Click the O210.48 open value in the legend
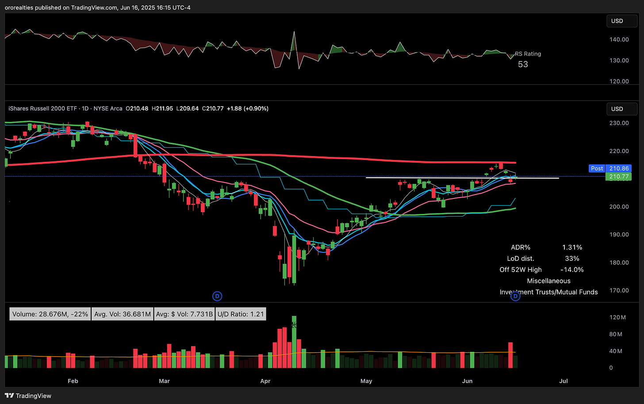Image resolution: width=644 pixels, height=404 pixels. click(x=137, y=108)
